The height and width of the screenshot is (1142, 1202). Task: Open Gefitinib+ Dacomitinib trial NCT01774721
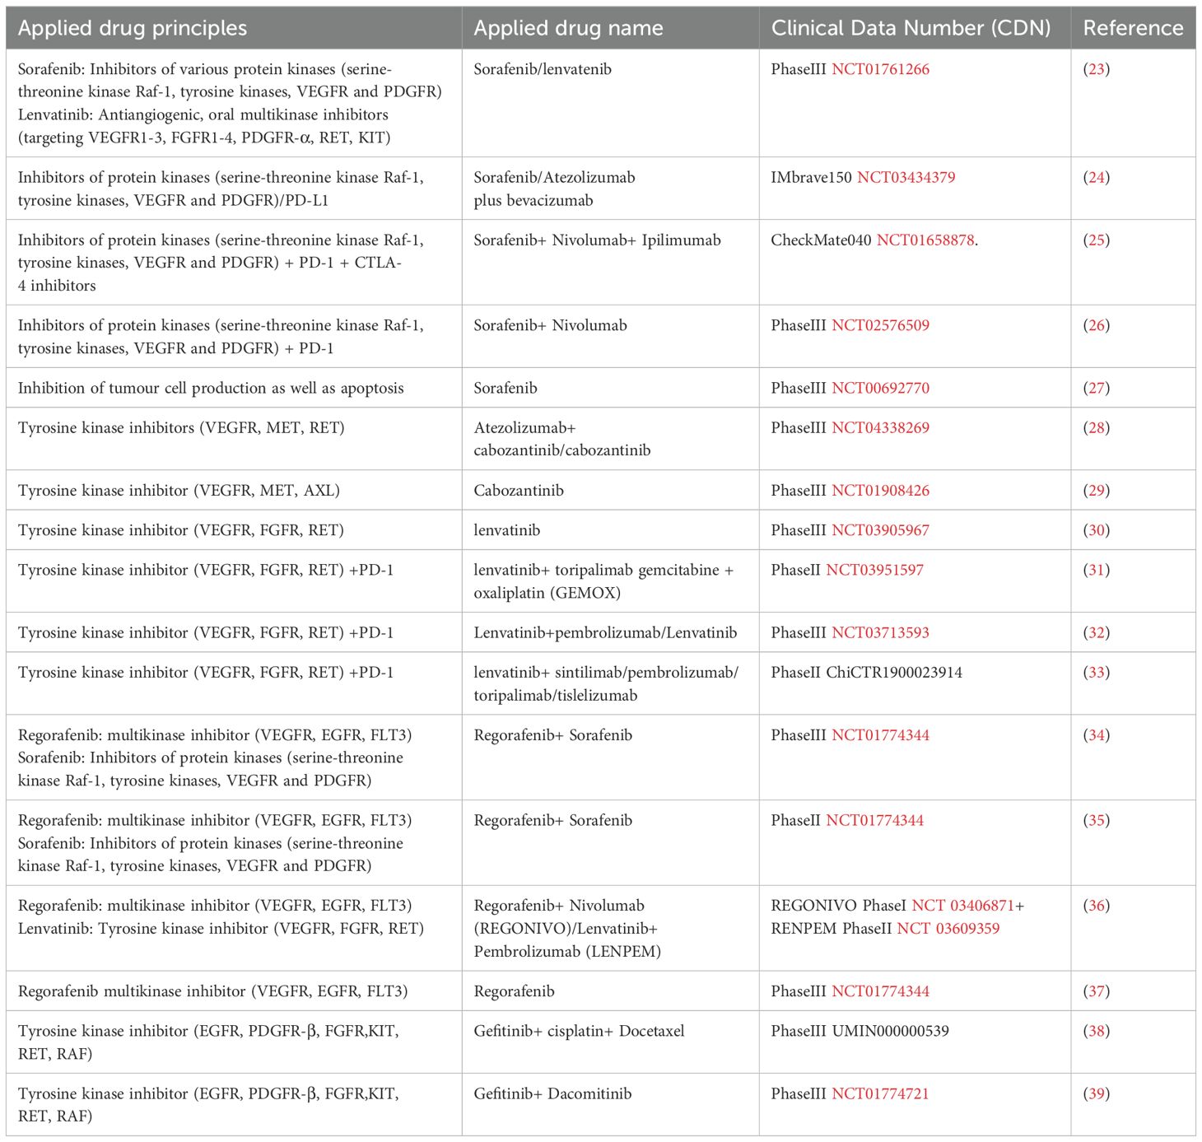coord(880,1093)
